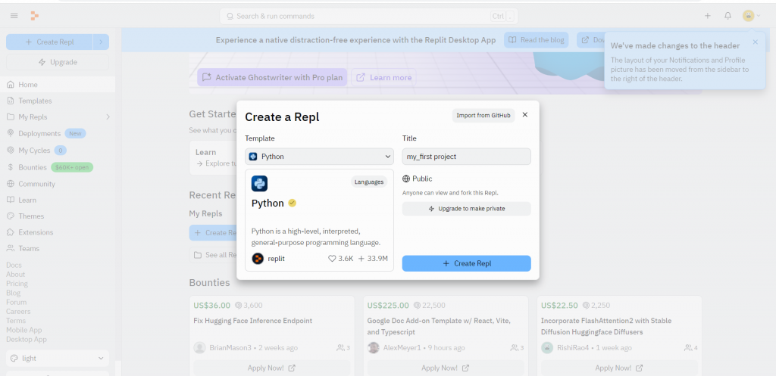776x376 pixels.
Task: Open Deployments in sidebar
Action: point(39,133)
